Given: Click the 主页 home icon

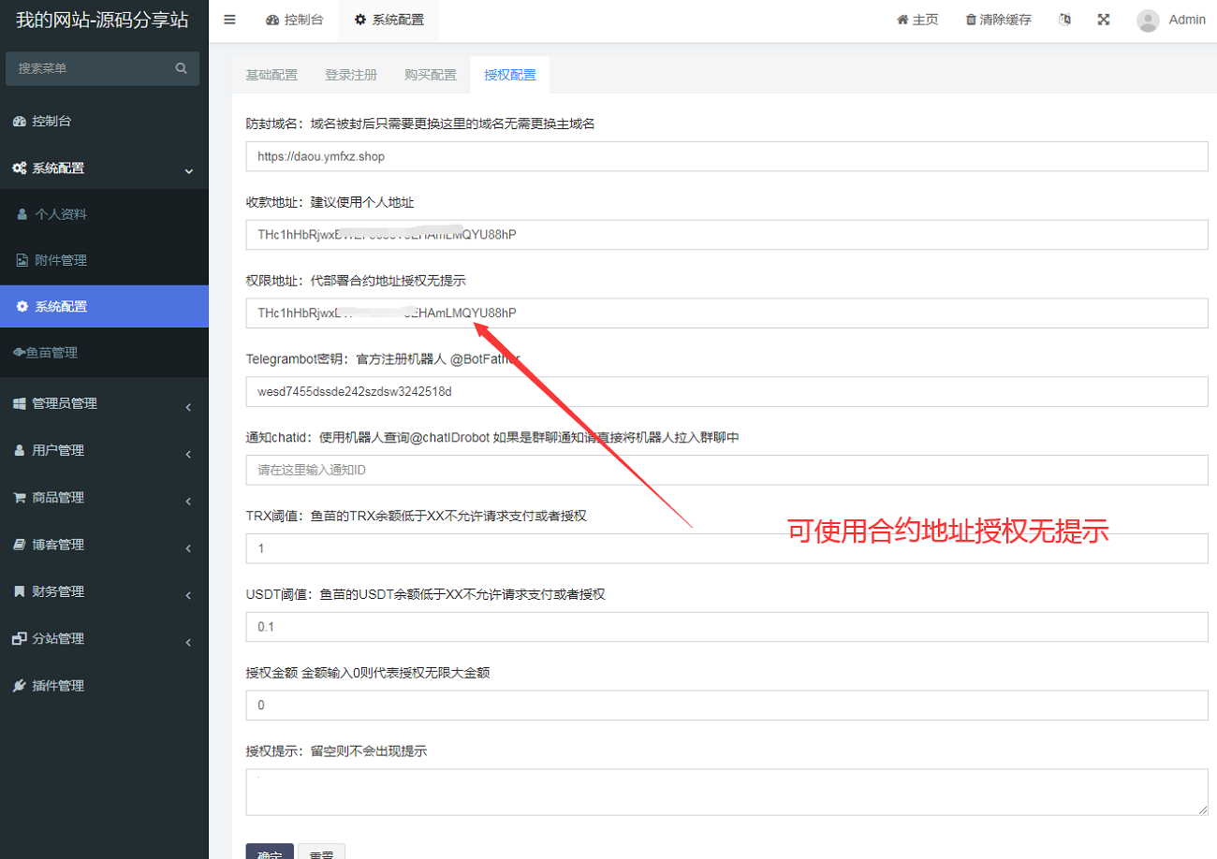Looking at the screenshot, I should [x=902, y=20].
